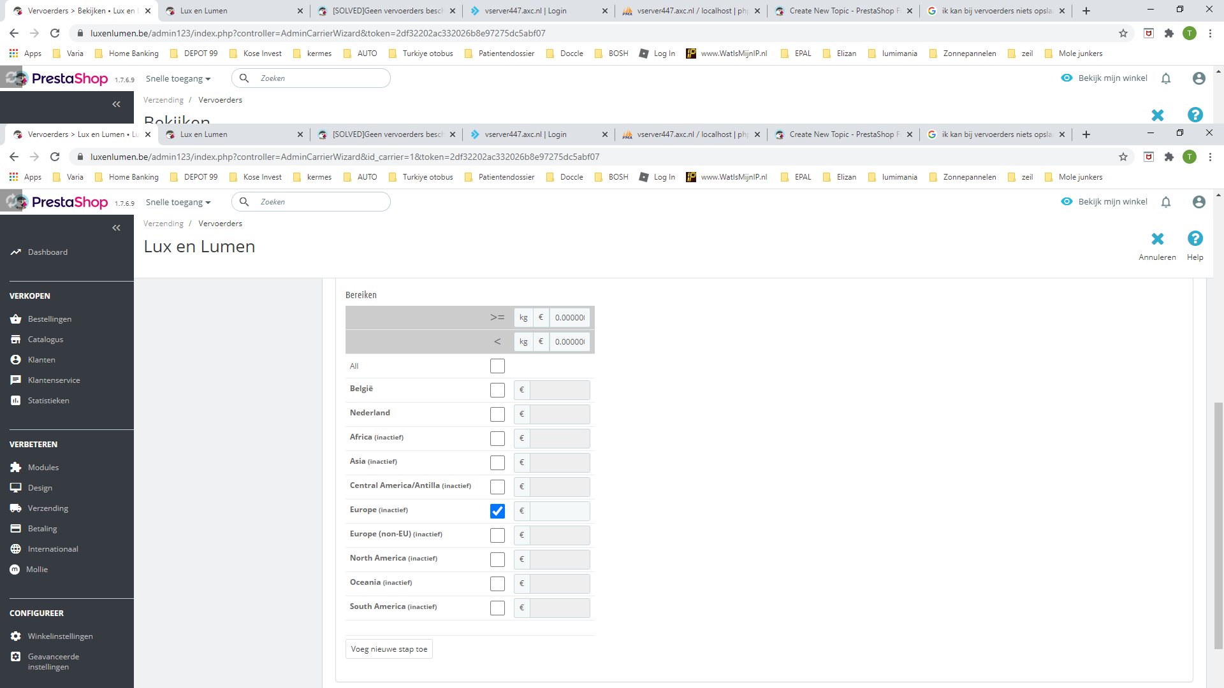Enable the België zone checkbox

coord(497,390)
